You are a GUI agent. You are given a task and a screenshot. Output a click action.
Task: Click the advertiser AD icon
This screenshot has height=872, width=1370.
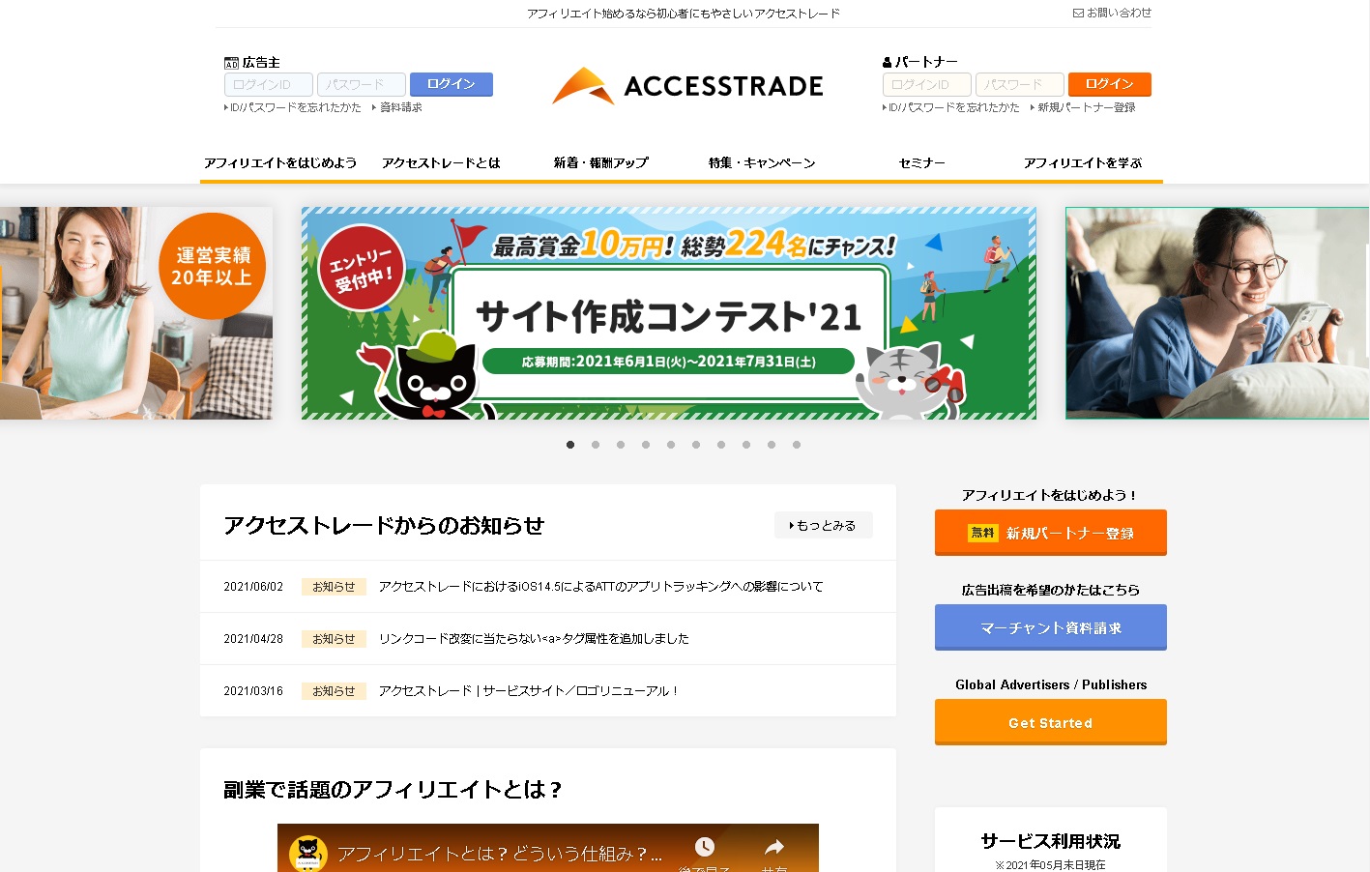click(x=231, y=63)
